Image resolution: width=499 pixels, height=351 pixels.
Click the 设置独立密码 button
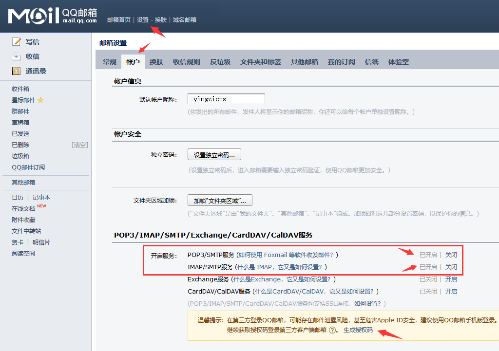pos(214,155)
